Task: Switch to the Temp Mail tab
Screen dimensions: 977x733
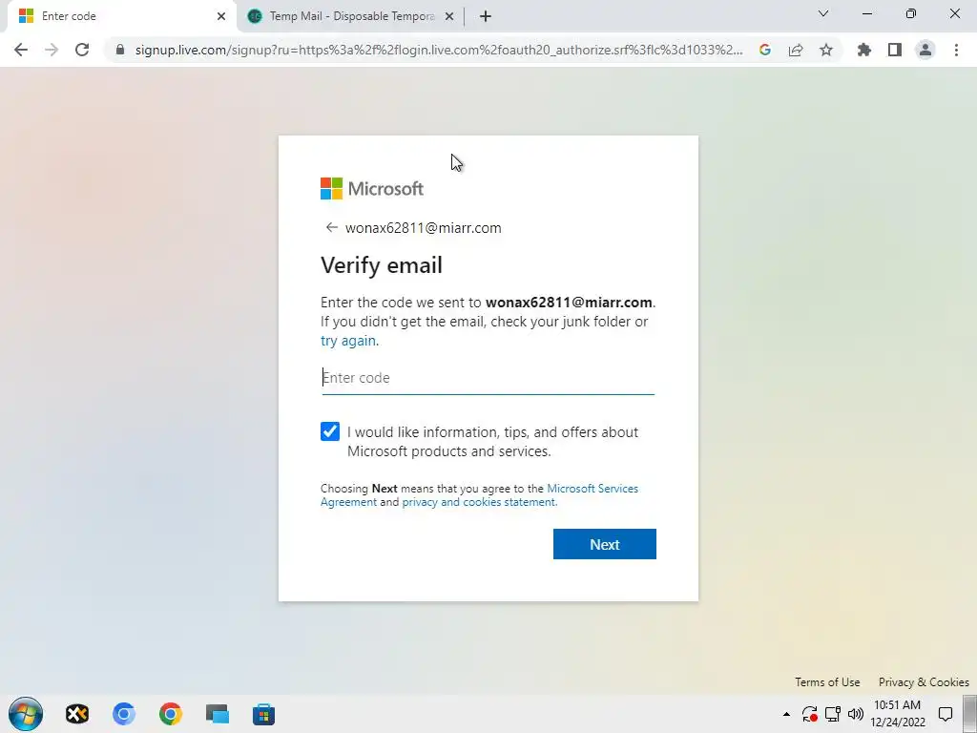Action: tap(352, 16)
